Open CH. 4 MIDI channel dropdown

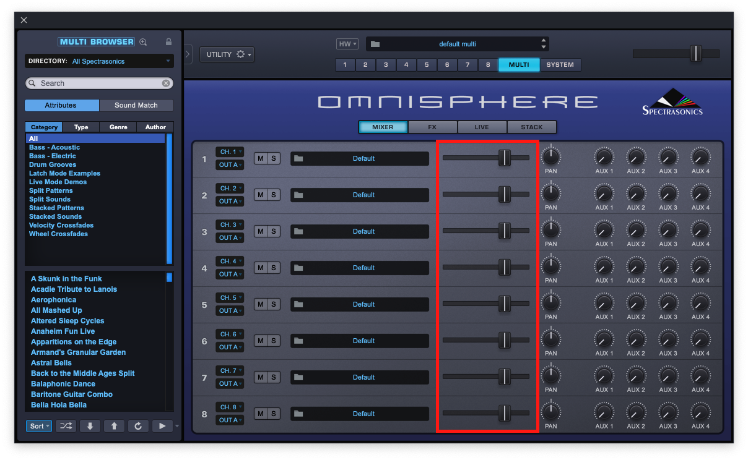tap(230, 261)
